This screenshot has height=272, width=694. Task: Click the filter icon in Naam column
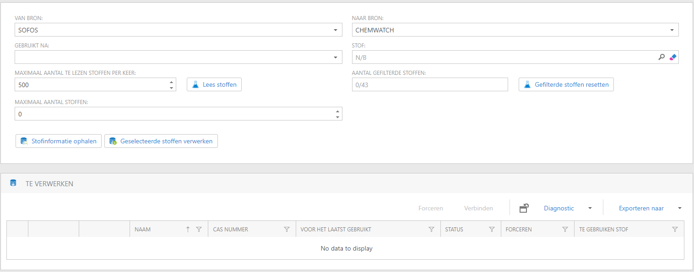point(199,230)
